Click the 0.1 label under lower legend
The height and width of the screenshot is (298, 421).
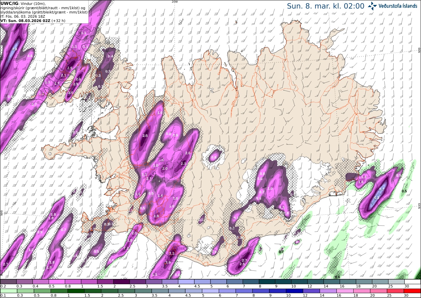pos(3,295)
